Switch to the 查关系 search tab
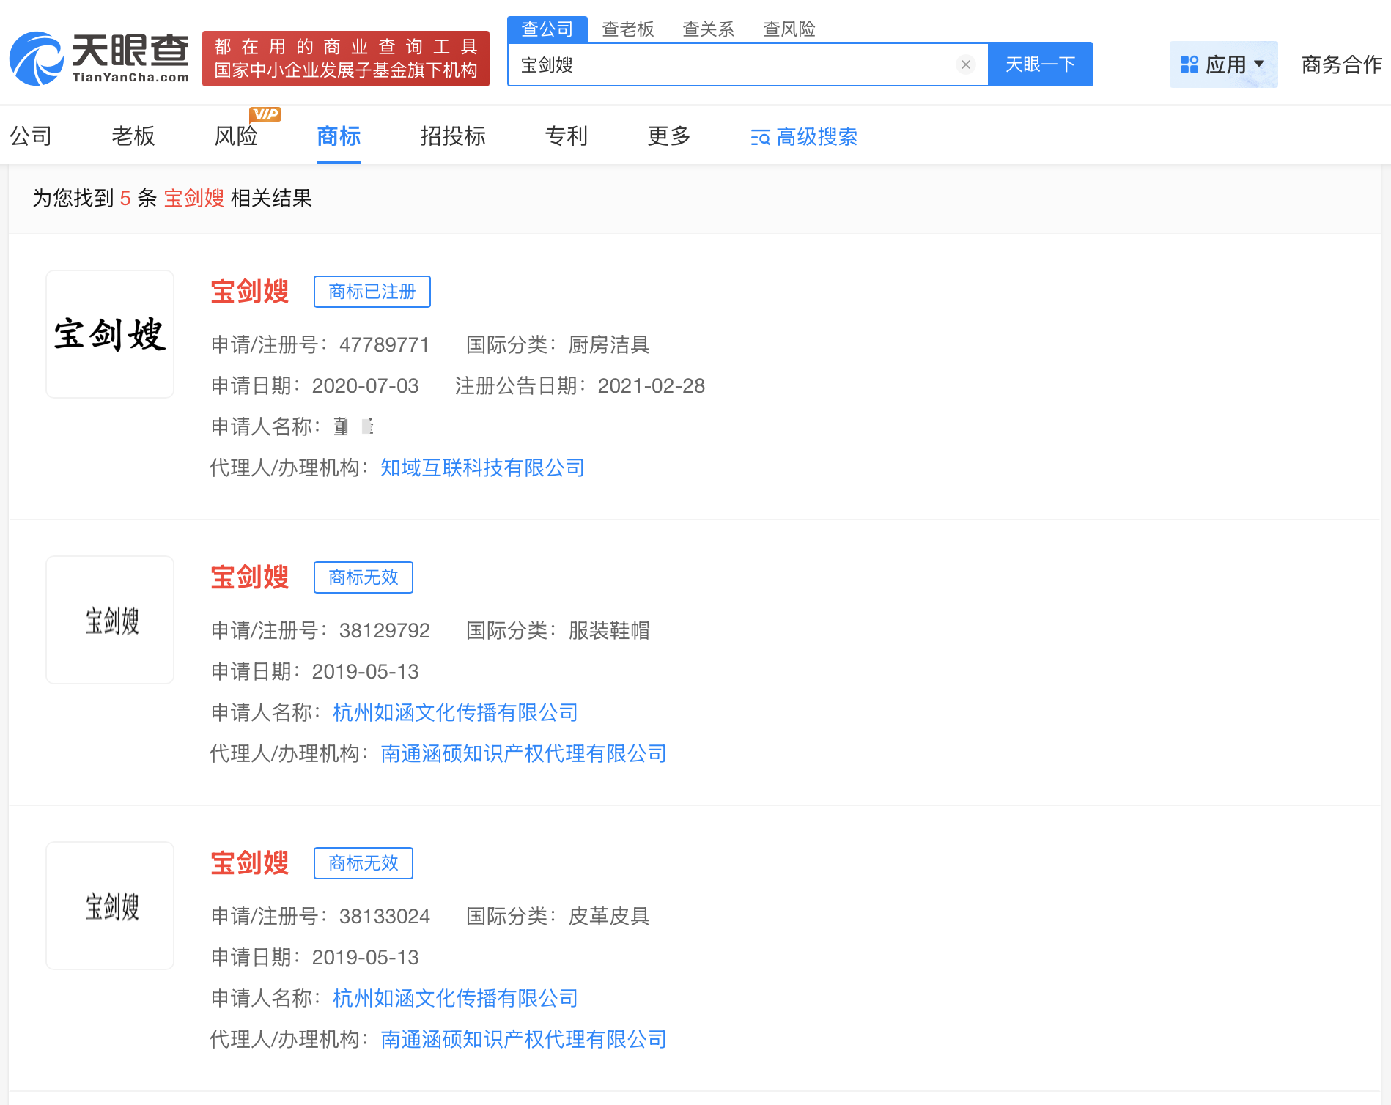The height and width of the screenshot is (1105, 1391). pyautogui.click(x=708, y=29)
